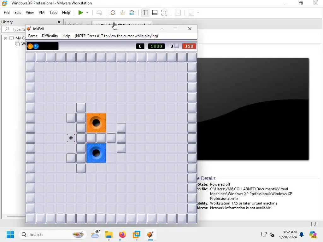The width and height of the screenshot is (323, 242).
Task: Click the Revert to Snapshot icon
Action: tap(122, 13)
